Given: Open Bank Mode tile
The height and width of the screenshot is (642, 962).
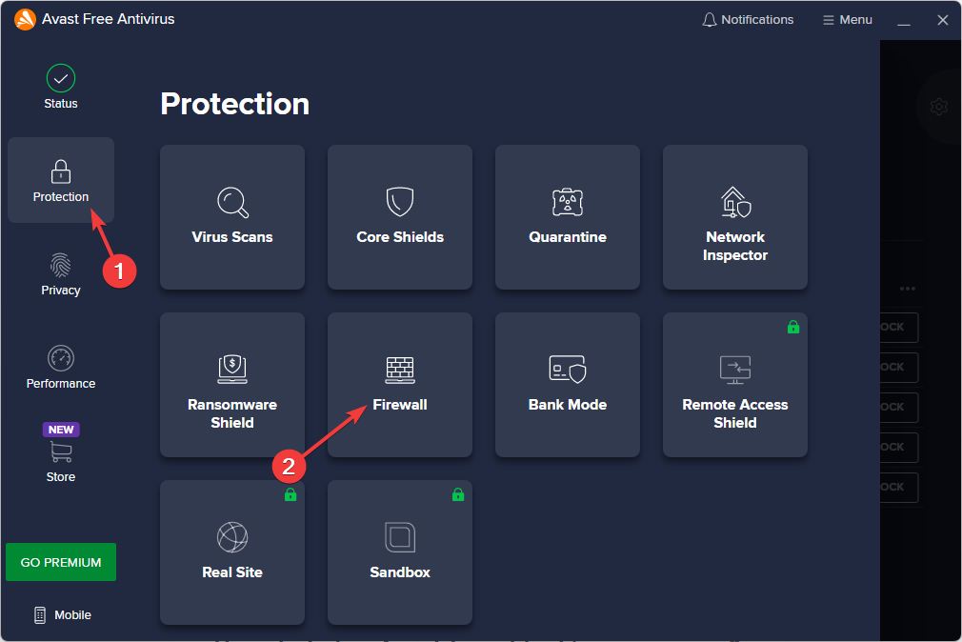Looking at the screenshot, I should (x=568, y=385).
